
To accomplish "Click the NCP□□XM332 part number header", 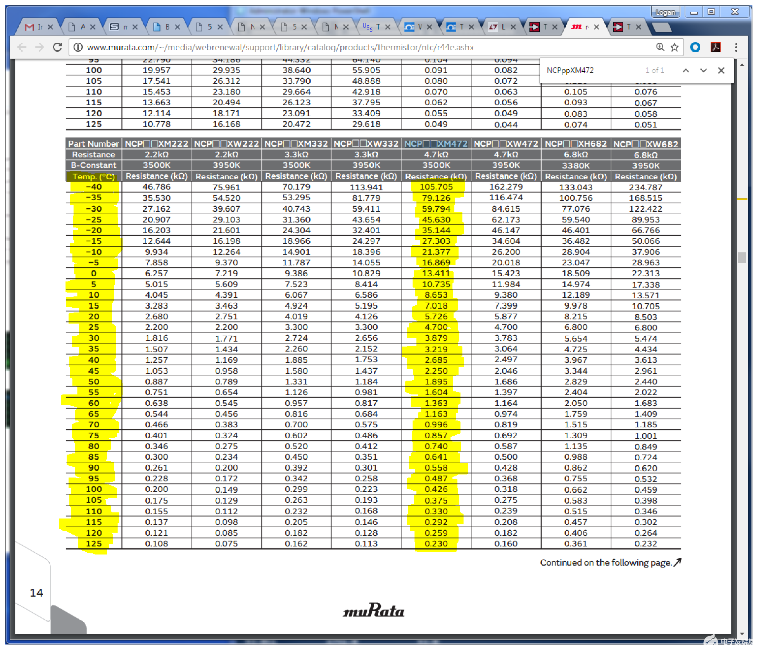I will tap(296, 144).
